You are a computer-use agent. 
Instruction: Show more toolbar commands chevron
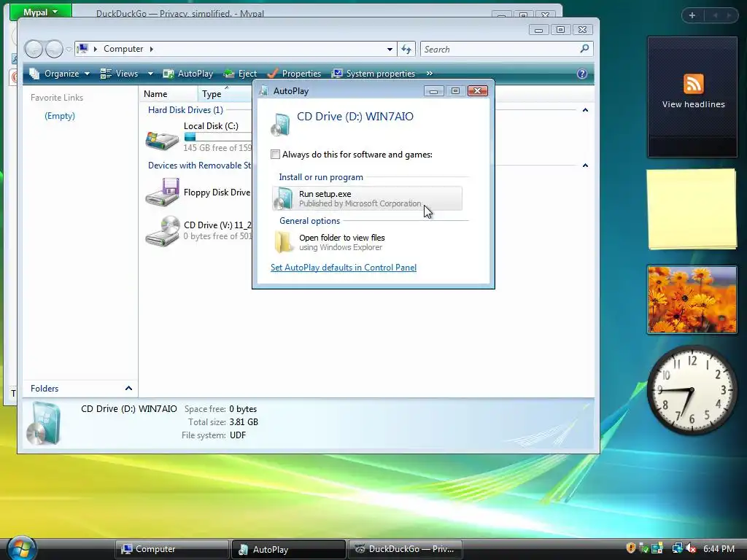pos(429,74)
